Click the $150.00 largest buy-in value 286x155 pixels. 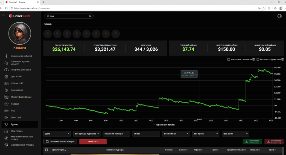click(226, 49)
